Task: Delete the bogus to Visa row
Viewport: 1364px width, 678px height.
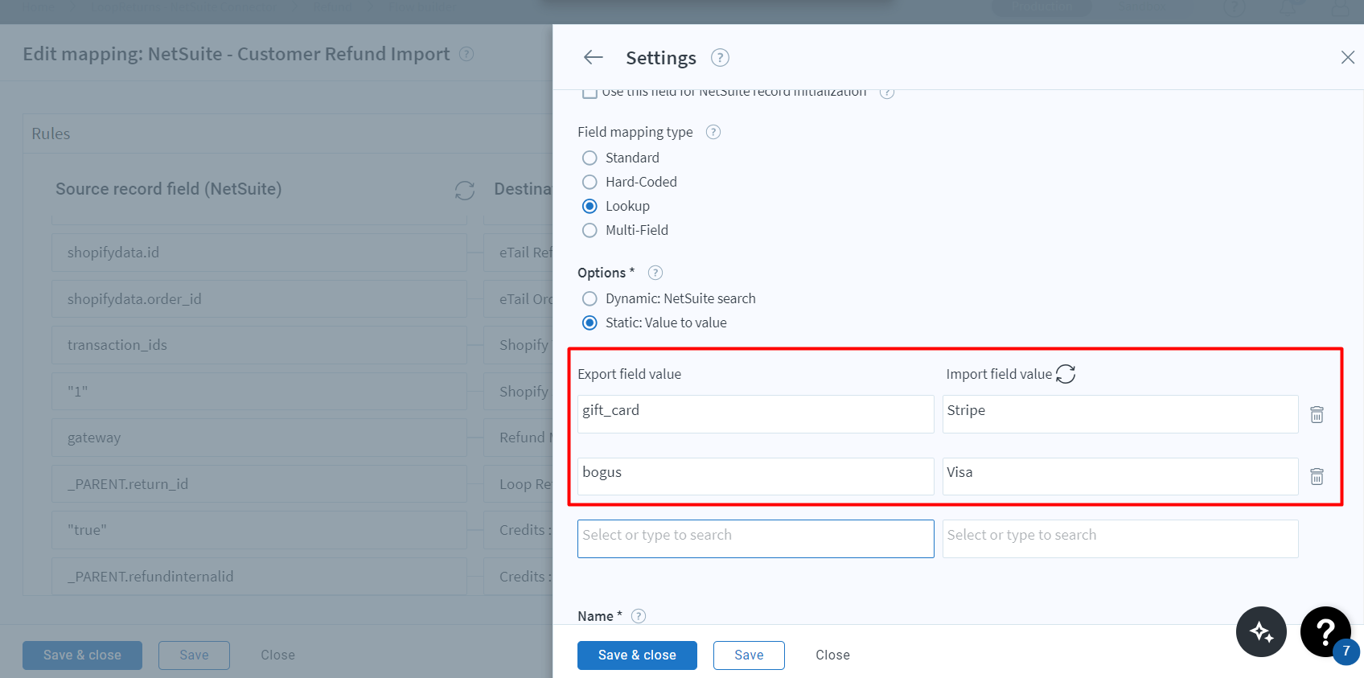Action: 1317,476
